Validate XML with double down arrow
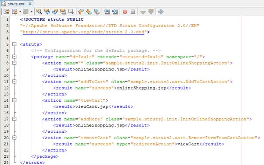 151,11
